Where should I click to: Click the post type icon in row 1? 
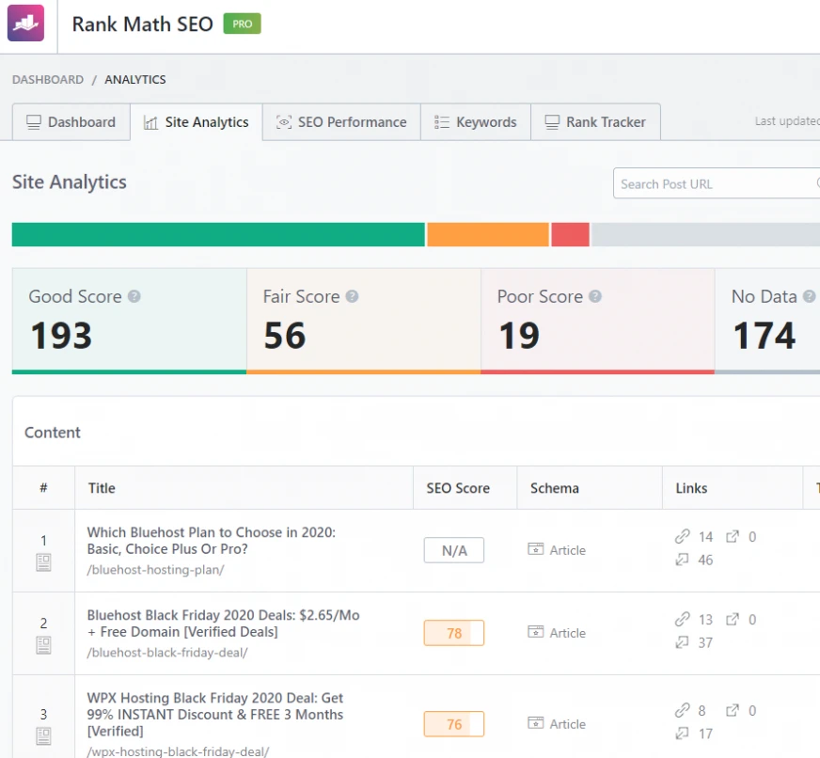tap(43, 562)
